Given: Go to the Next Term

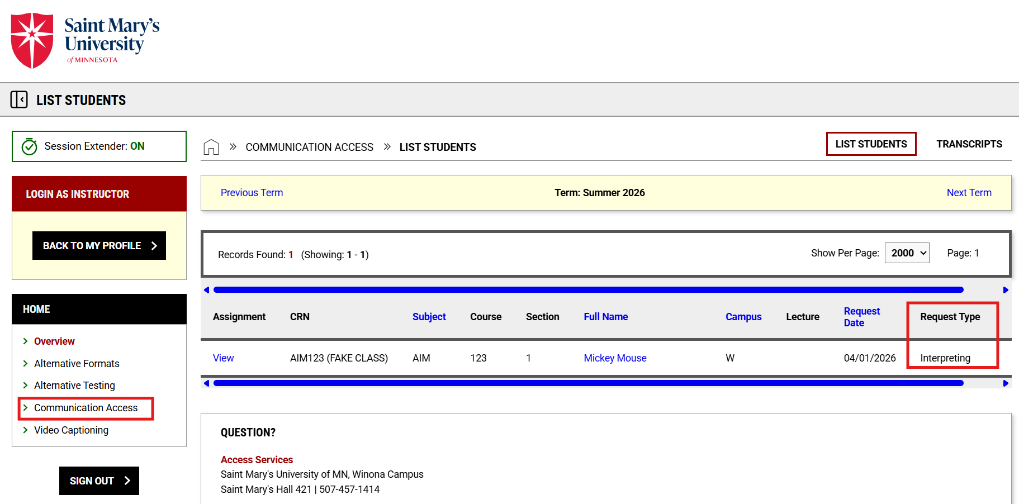Looking at the screenshot, I should pos(969,193).
